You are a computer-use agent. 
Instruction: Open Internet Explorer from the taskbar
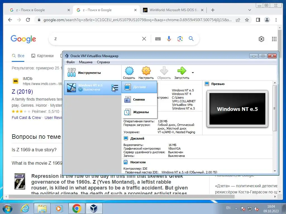(x=25, y=208)
